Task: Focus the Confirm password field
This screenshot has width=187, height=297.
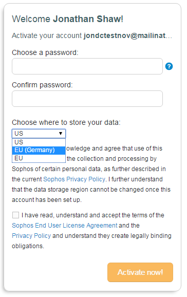Action: click(87, 99)
